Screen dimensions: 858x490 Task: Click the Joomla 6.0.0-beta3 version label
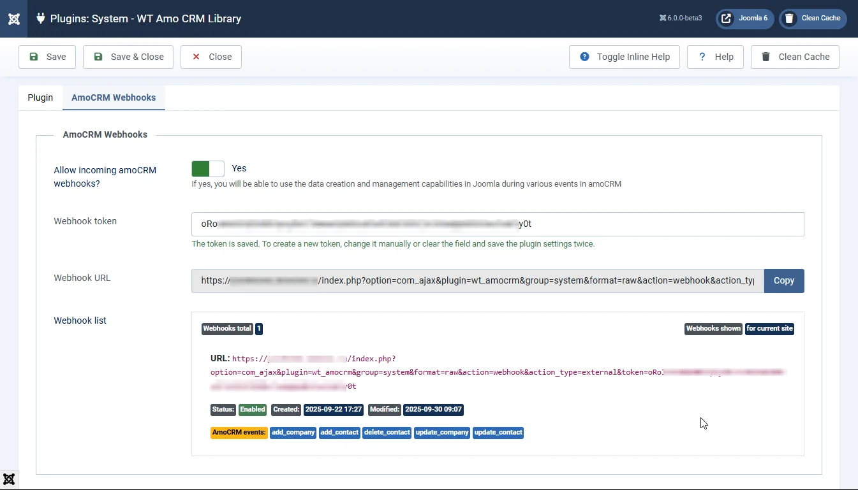tap(681, 18)
